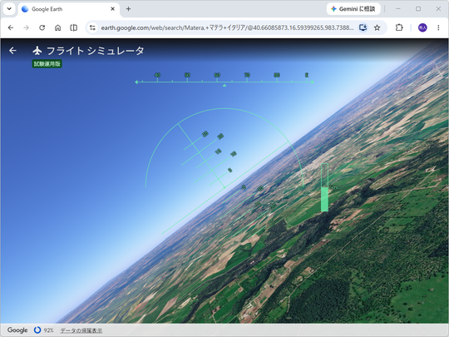Click the 試験運用版 badge

pos(47,63)
